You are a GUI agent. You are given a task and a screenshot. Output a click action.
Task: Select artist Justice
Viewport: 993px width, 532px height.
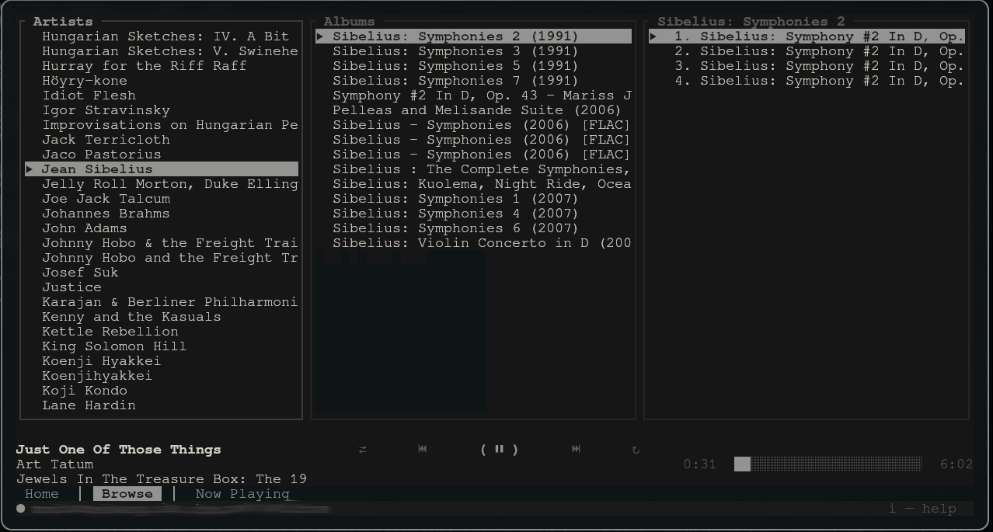(x=71, y=287)
